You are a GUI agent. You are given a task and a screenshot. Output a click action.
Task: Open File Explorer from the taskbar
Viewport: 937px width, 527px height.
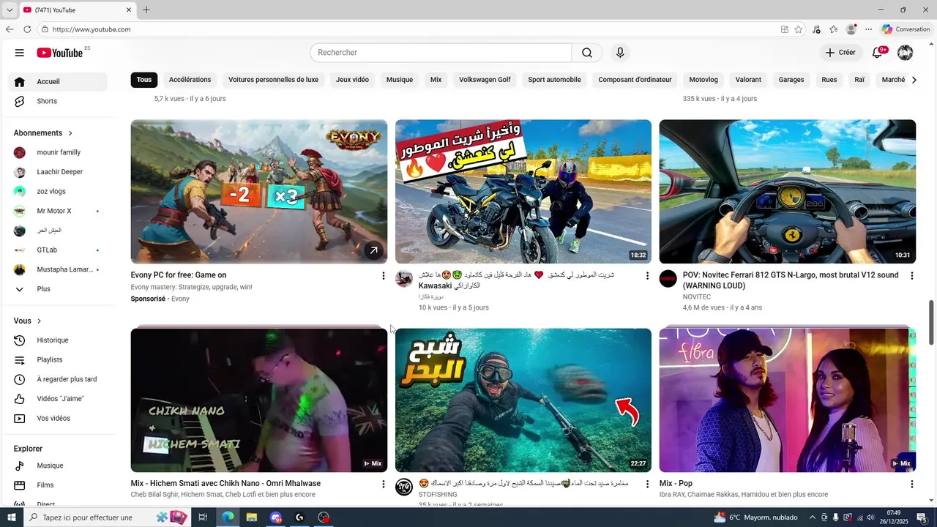click(x=251, y=517)
